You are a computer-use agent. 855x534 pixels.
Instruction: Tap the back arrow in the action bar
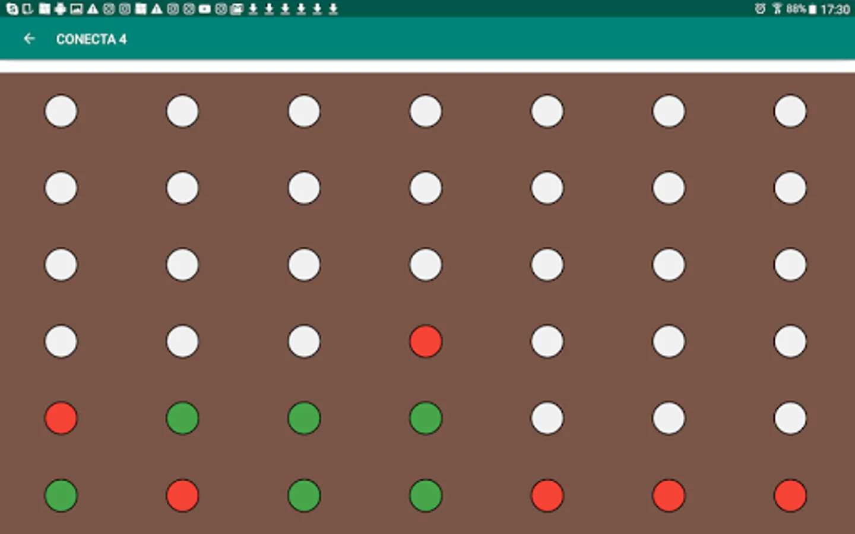[30, 39]
